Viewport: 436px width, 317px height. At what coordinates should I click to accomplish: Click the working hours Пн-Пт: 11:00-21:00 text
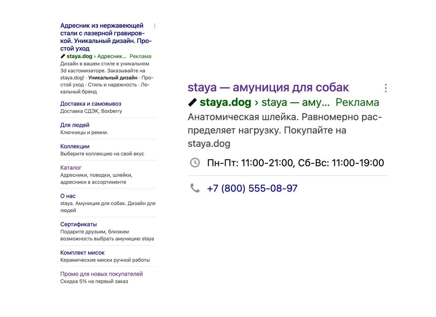[x=295, y=163]
